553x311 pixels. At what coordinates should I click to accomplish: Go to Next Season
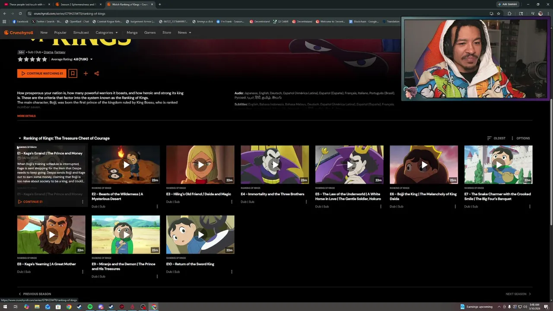pyautogui.click(x=518, y=294)
